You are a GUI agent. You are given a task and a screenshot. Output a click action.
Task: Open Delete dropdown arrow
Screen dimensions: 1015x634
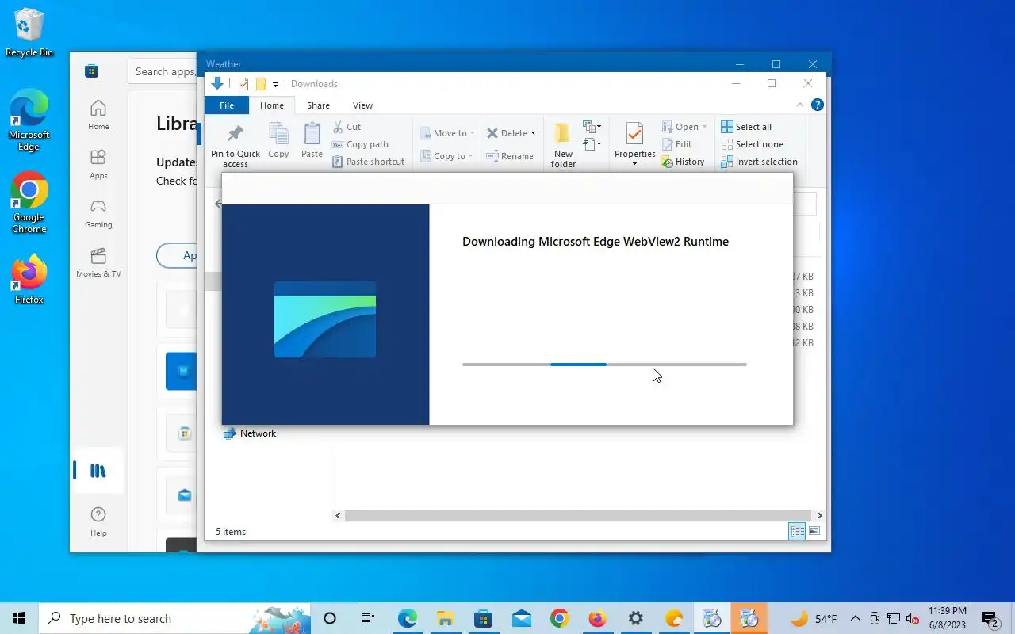coord(533,133)
